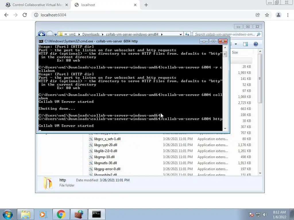Viewport: 294px width, 220px height.
Task: Select libgnutls-30.dll file
Action: tap(105, 163)
